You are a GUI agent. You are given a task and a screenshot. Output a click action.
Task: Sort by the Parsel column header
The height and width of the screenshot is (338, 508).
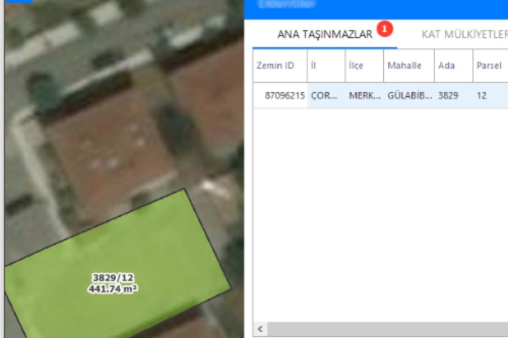coord(491,66)
